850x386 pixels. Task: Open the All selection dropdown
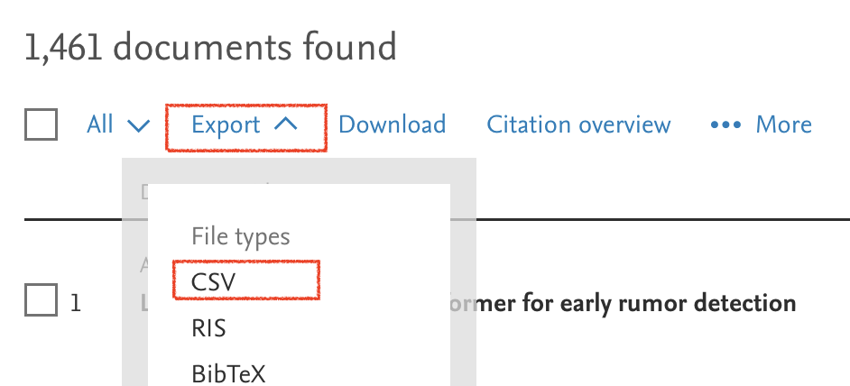(100, 124)
